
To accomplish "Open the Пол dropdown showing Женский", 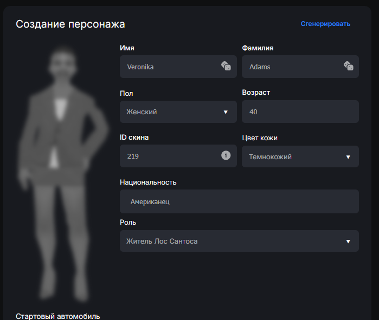I will click(x=178, y=112).
